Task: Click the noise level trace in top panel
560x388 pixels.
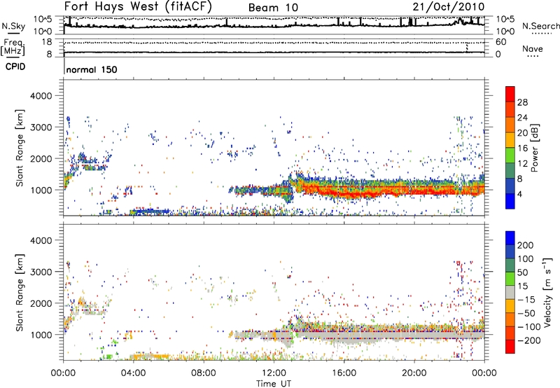Action: pos(274,26)
